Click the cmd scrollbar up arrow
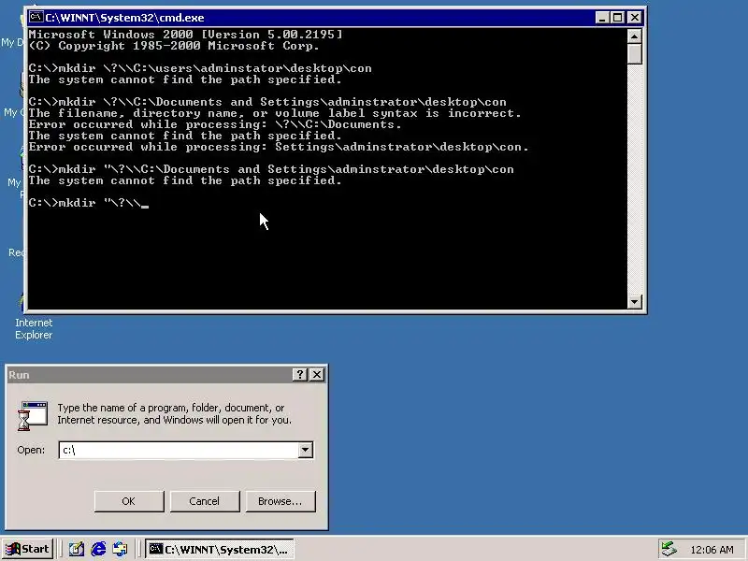This screenshot has height=561, width=748. pos(635,36)
